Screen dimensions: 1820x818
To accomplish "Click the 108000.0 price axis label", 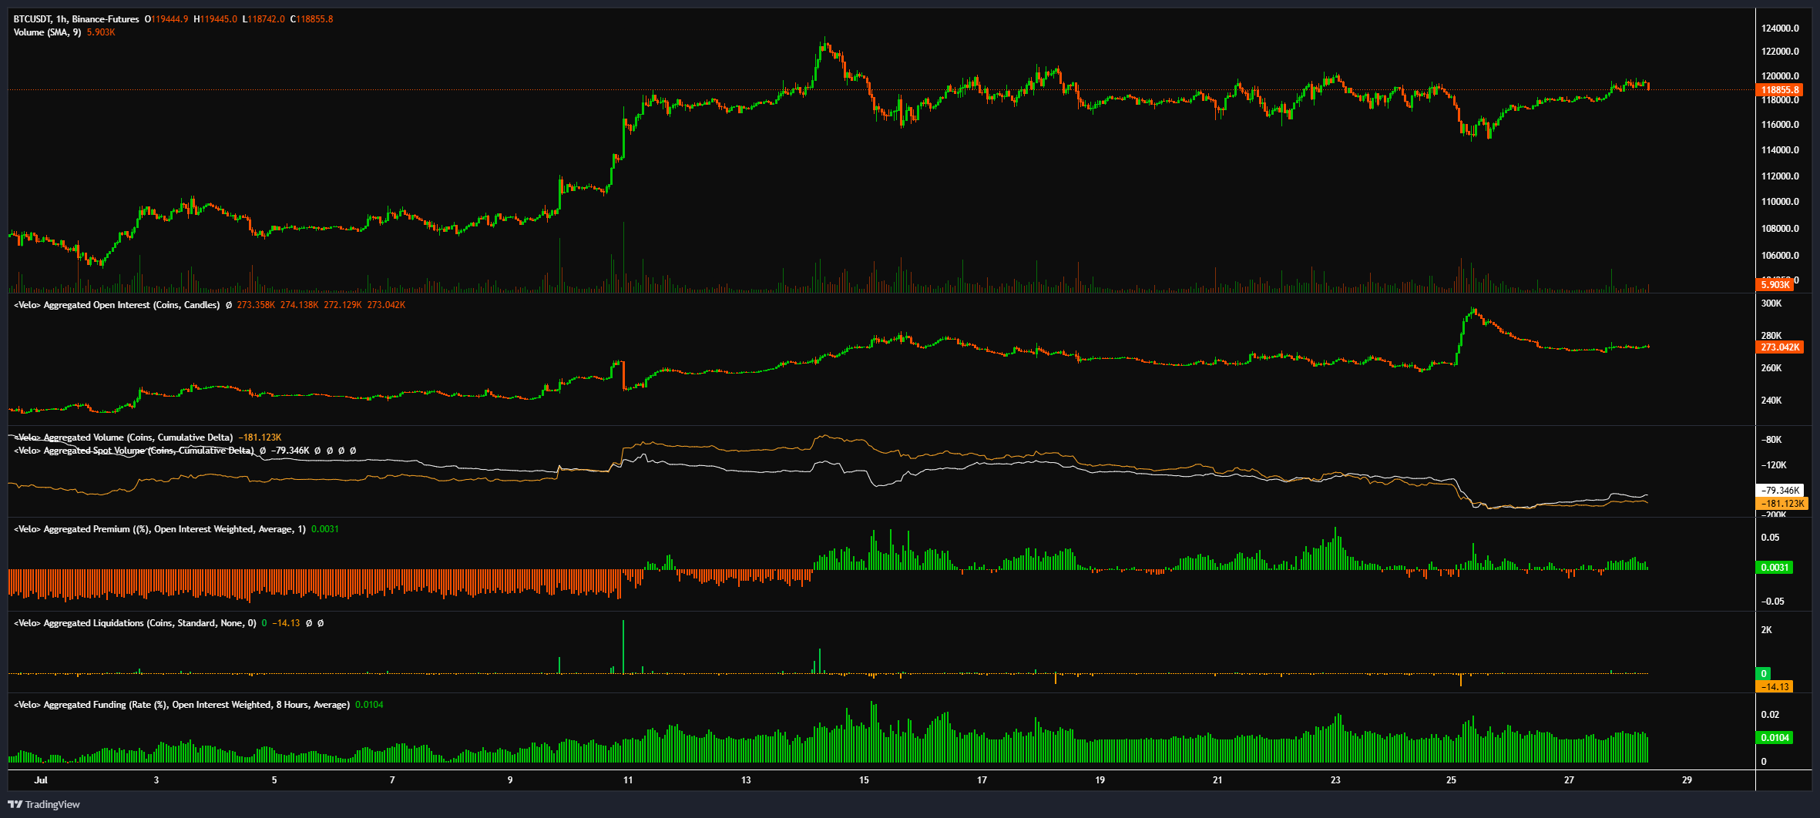I will pyautogui.click(x=1780, y=229).
